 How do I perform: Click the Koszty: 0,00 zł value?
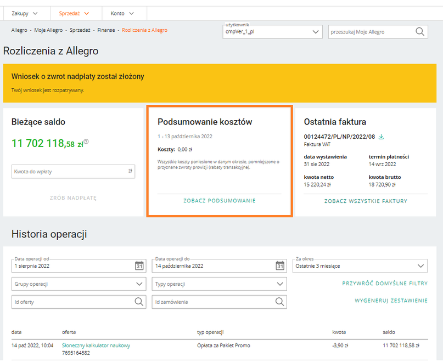click(175, 149)
